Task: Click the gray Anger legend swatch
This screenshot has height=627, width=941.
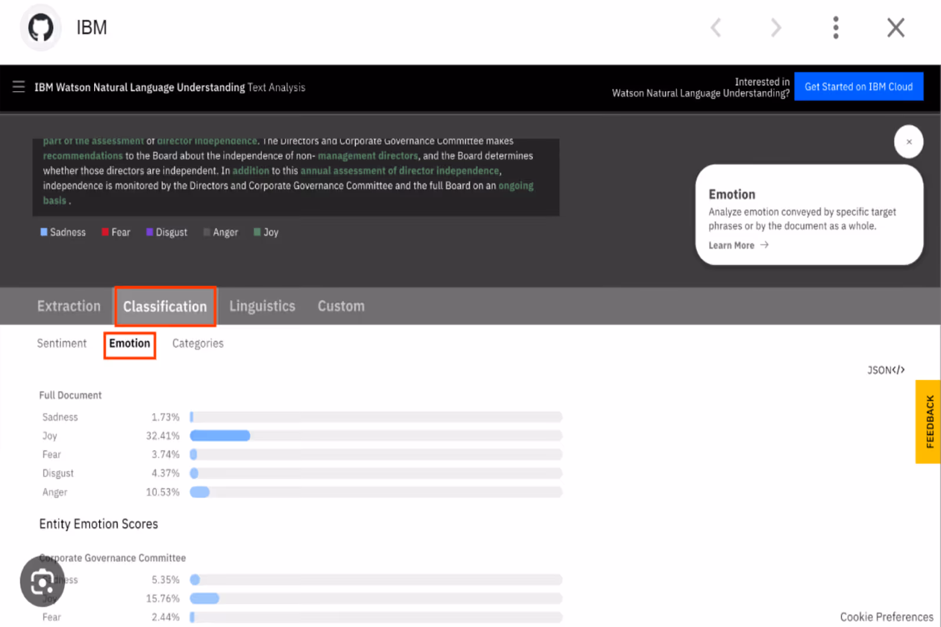Action: pos(206,232)
